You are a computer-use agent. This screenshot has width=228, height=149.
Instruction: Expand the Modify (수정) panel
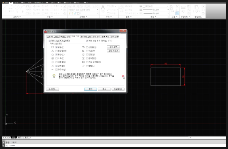(x=50, y=17)
